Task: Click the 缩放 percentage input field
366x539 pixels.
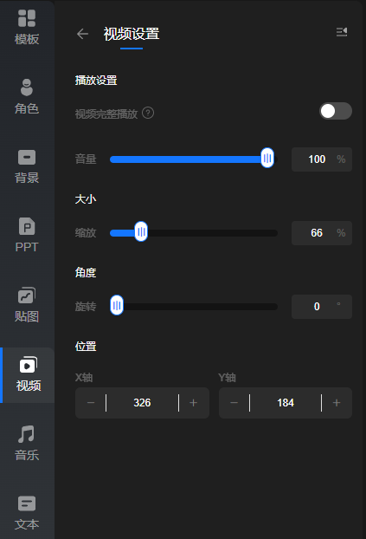Action: [322, 233]
